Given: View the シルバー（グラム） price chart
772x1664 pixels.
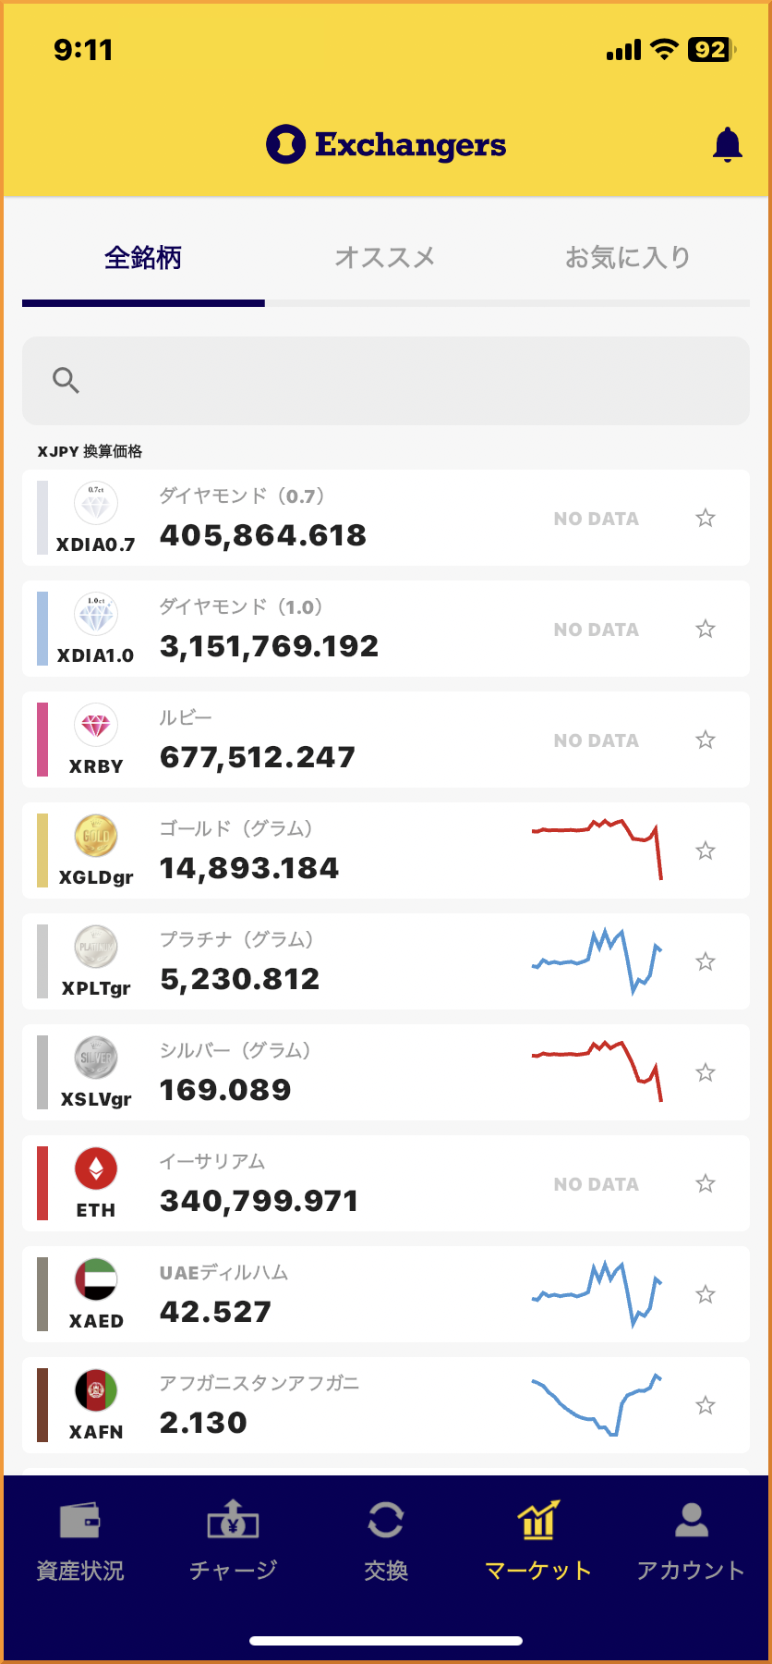Looking at the screenshot, I should 597,1072.
